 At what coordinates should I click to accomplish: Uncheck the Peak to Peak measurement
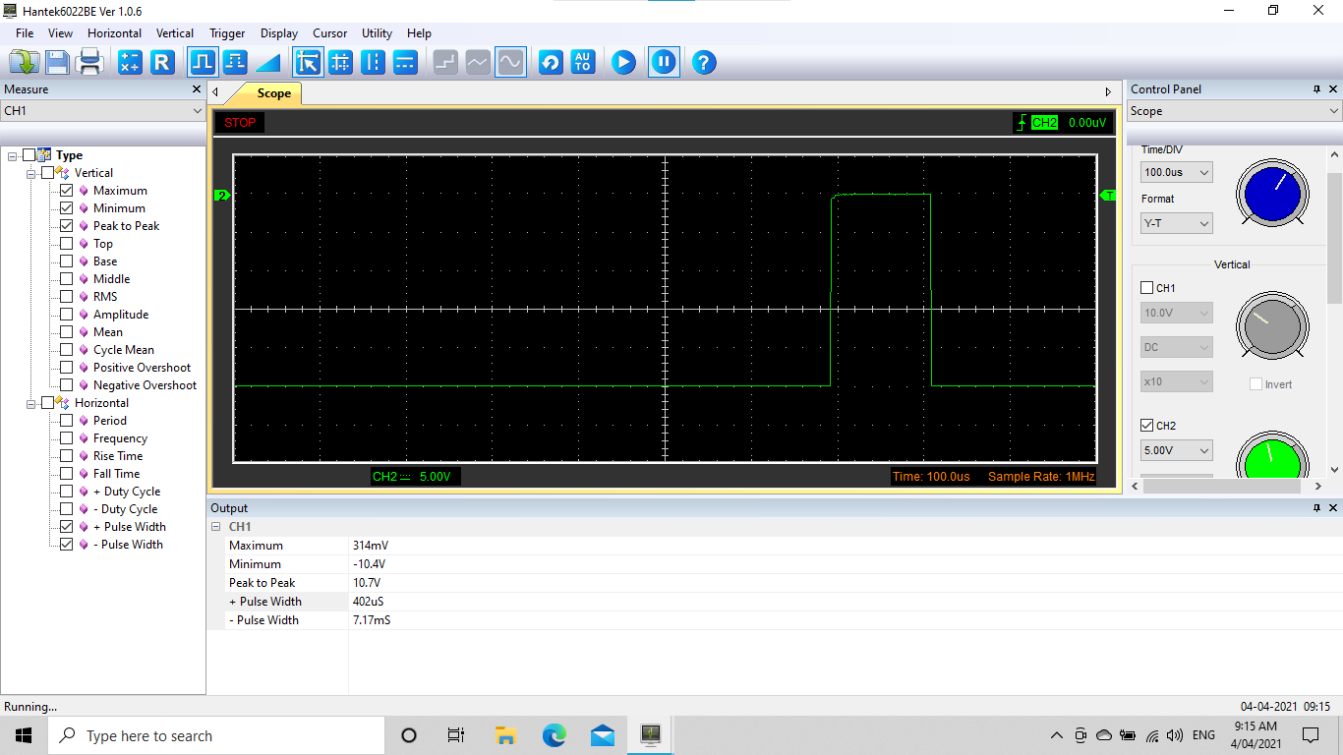(x=67, y=226)
